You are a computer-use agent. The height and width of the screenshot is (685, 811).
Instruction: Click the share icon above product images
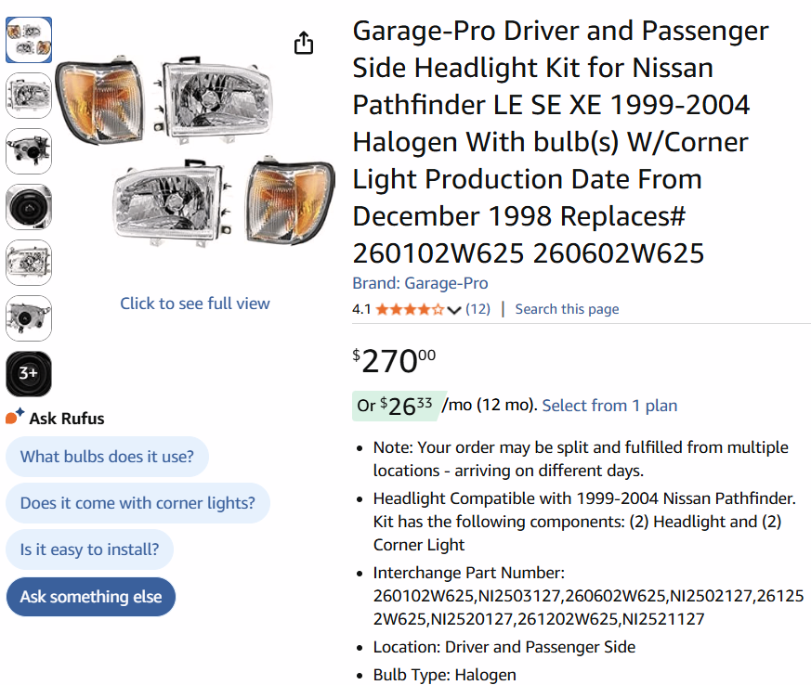(304, 43)
